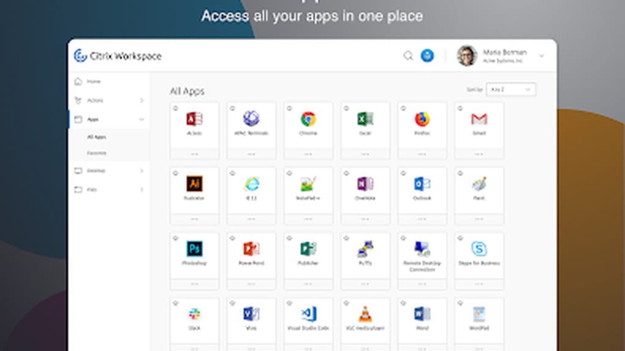The width and height of the screenshot is (625, 351).
Task: Click the user profile avatar photo
Action: pyautogui.click(x=467, y=55)
